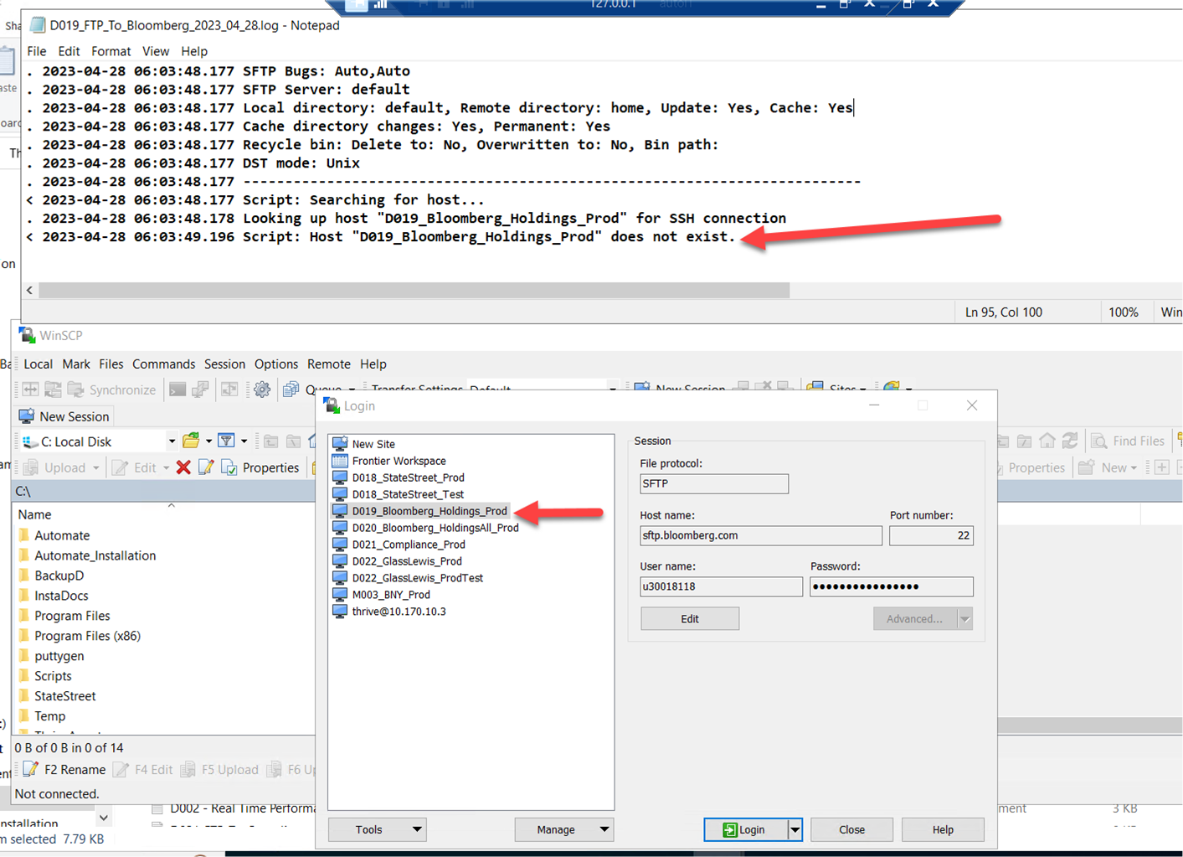
Task: Open the C: Local Disk drive dropdown
Action: 172,441
